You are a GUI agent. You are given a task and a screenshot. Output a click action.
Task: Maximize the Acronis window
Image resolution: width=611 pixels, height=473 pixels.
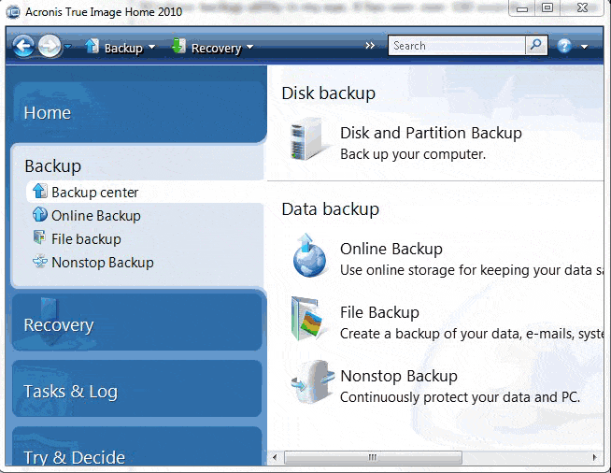click(x=547, y=7)
